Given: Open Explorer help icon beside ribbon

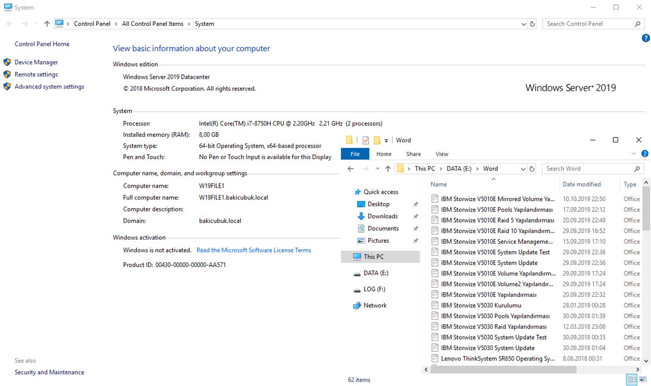Looking at the screenshot, I should point(645,154).
